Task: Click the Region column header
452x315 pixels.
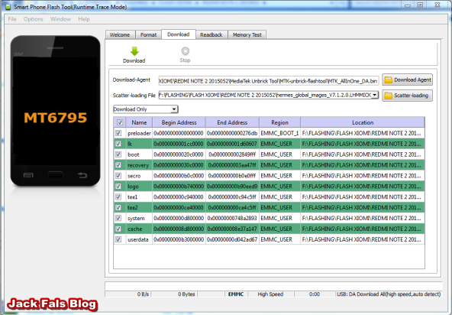Action: point(279,122)
